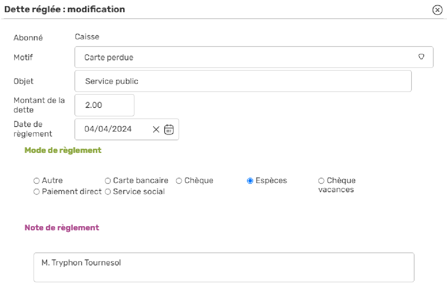Choose Chèque vacances payment option
The image size is (447, 286).
pyautogui.click(x=321, y=181)
